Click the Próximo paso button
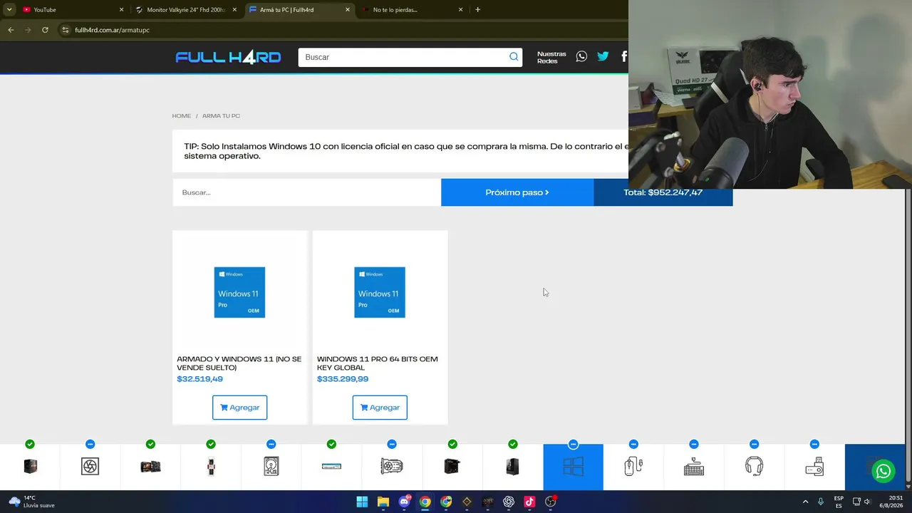Screen dimensions: 912x513 point(517,192)
